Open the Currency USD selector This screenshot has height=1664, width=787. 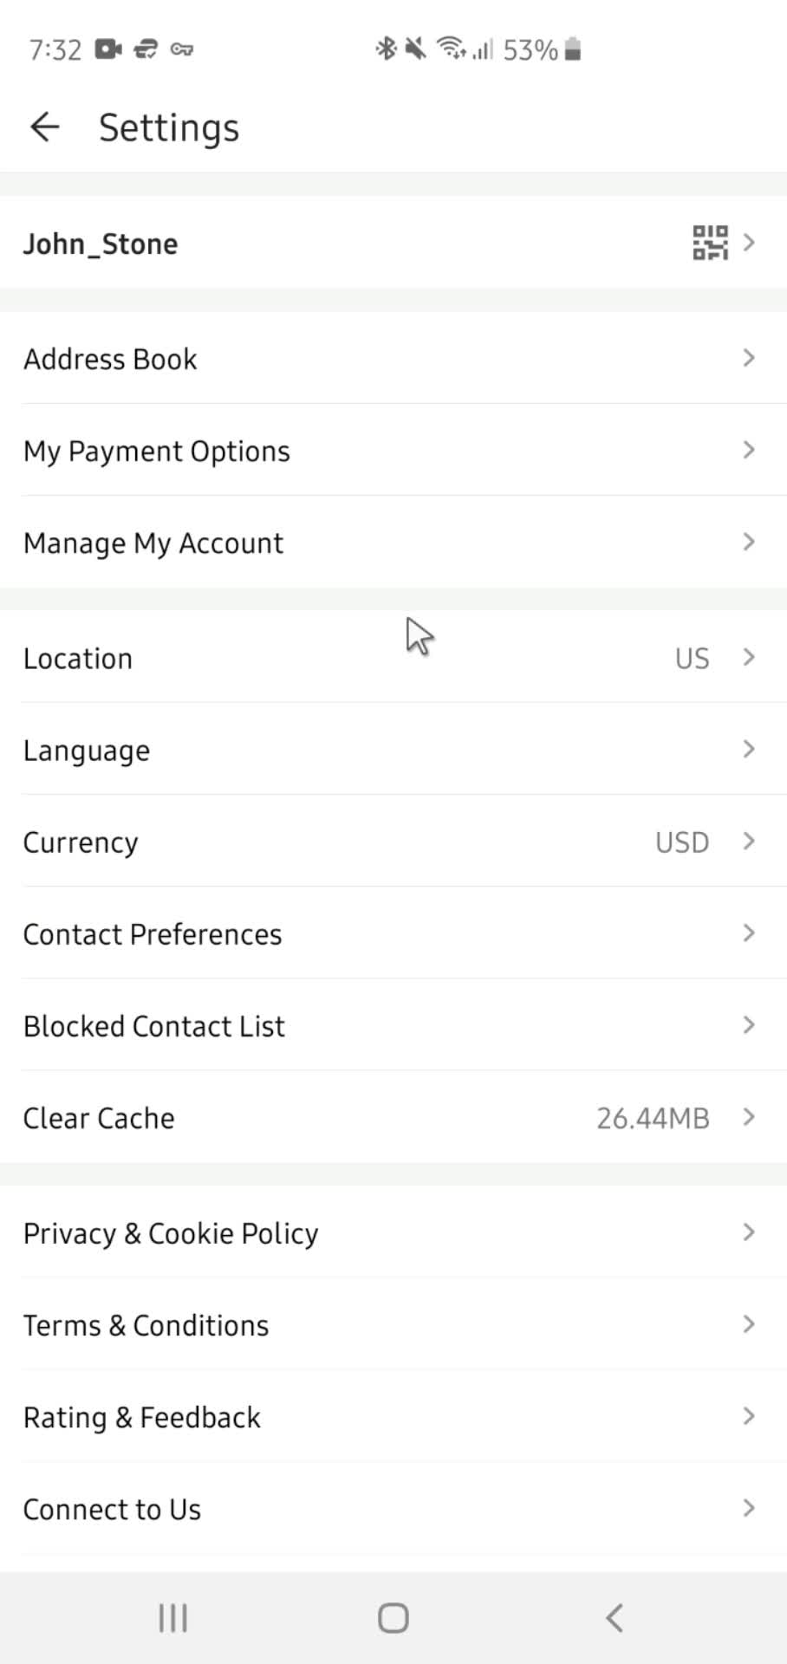click(x=393, y=841)
